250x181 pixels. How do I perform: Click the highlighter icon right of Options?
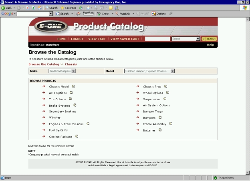click(171, 14)
